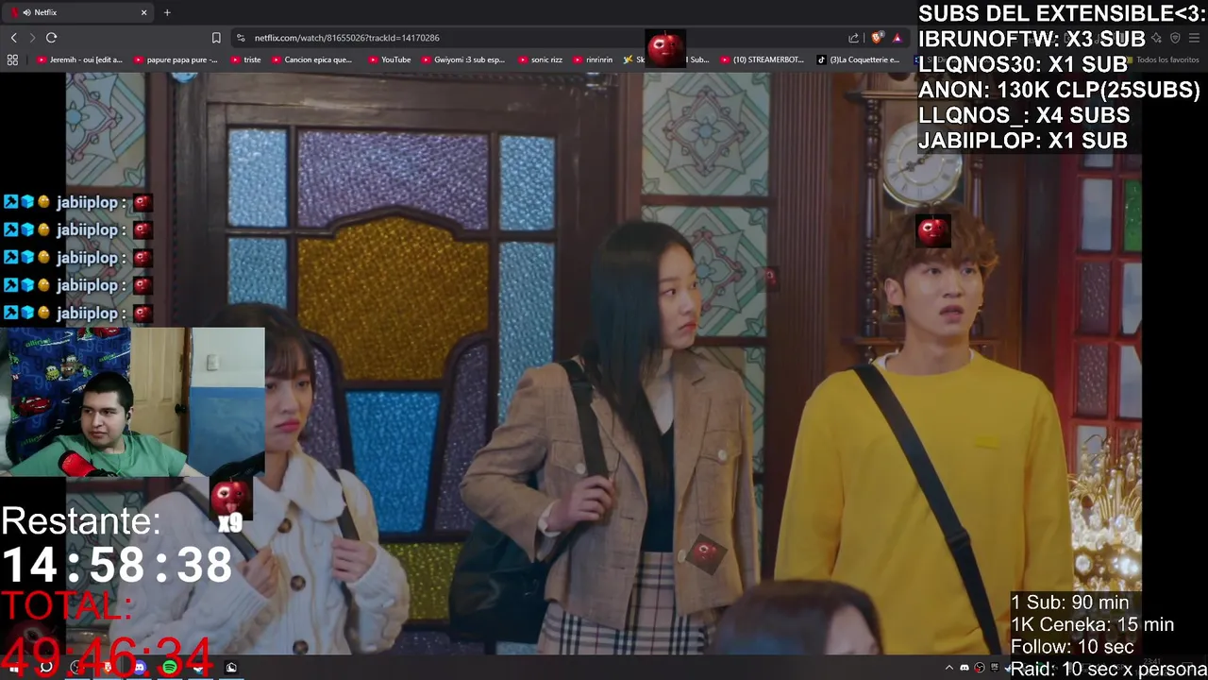Click the streamer webcam overlay
This screenshot has height=680, width=1208.
click(x=132, y=402)
